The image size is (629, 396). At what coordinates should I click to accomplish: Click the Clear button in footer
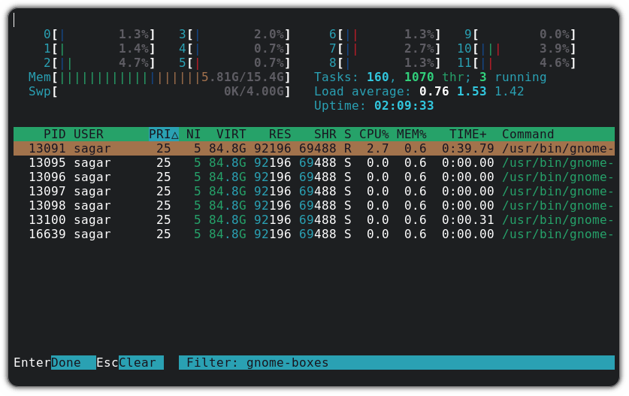(141, 362)
